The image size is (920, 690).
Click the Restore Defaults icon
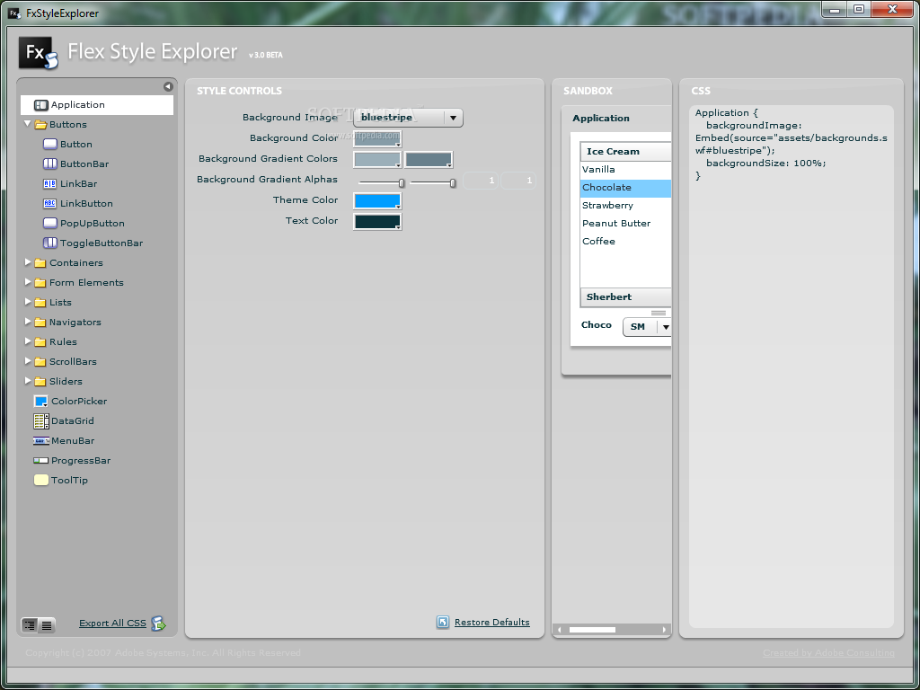443,622
